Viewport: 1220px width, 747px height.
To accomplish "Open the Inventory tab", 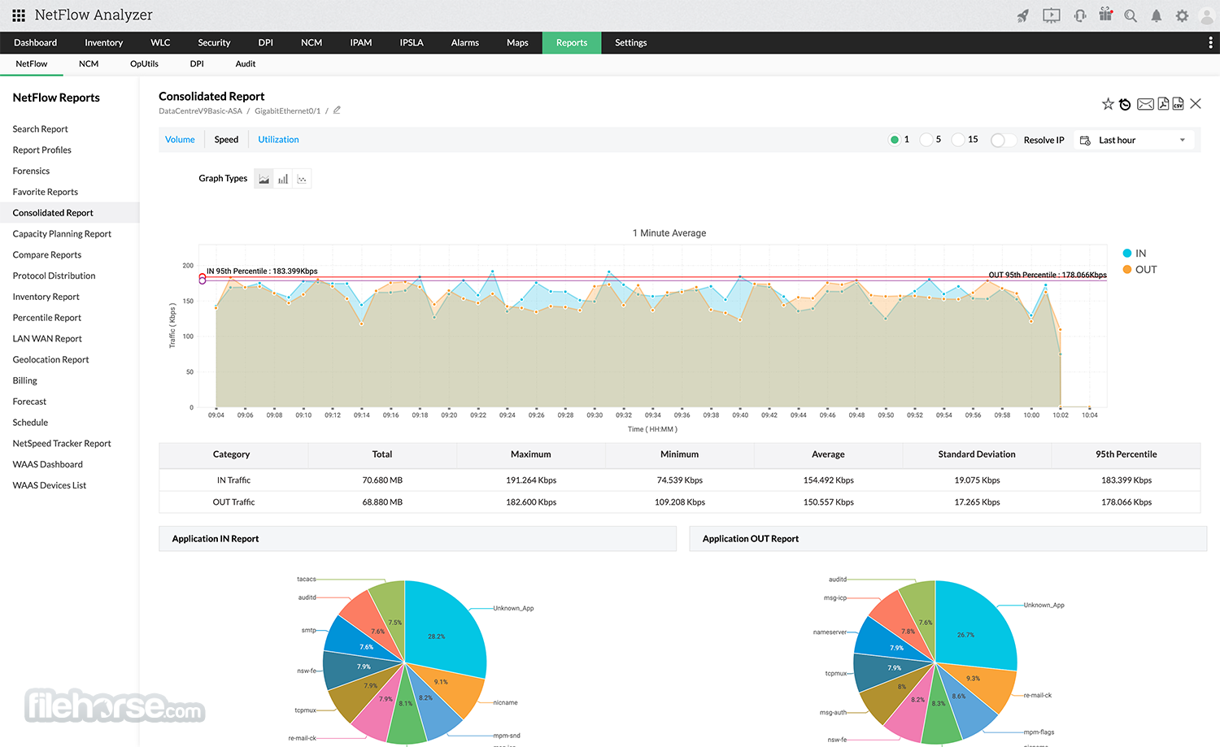I will [x=104, y=42].
